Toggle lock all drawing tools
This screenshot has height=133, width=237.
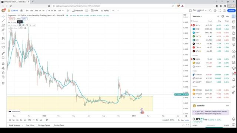[x=3, y=72]
